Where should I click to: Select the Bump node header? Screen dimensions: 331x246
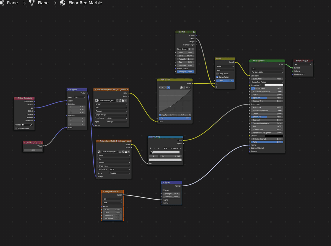pos(171,182)
